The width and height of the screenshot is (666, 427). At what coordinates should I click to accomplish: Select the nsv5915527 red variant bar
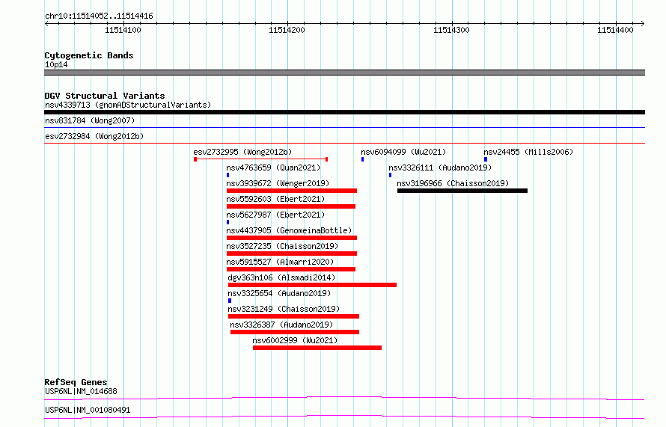click(291, 269)
